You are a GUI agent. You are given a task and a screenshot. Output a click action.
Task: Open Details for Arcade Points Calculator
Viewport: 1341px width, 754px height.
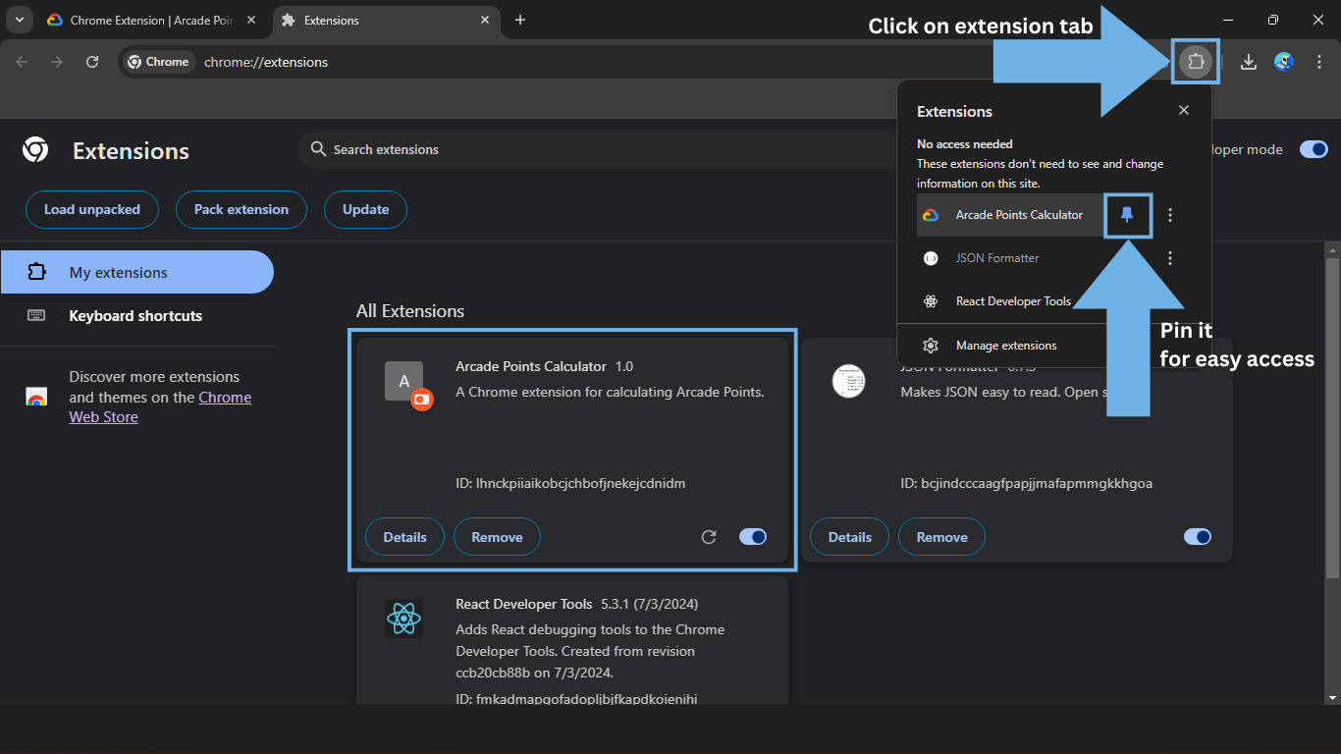[x=404, y=537]
